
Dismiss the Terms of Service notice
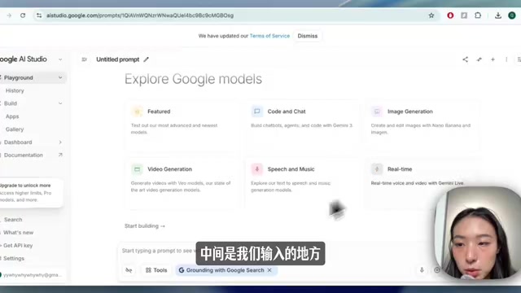(x=308, y=36)
